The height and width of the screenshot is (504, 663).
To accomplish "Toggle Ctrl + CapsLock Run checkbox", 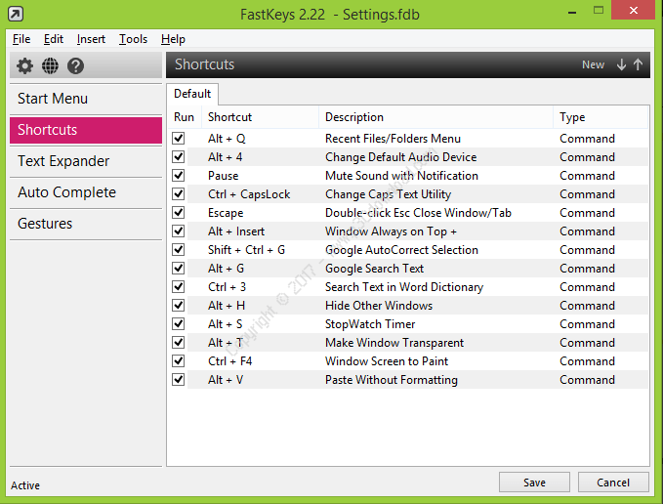I will point(179,193).
